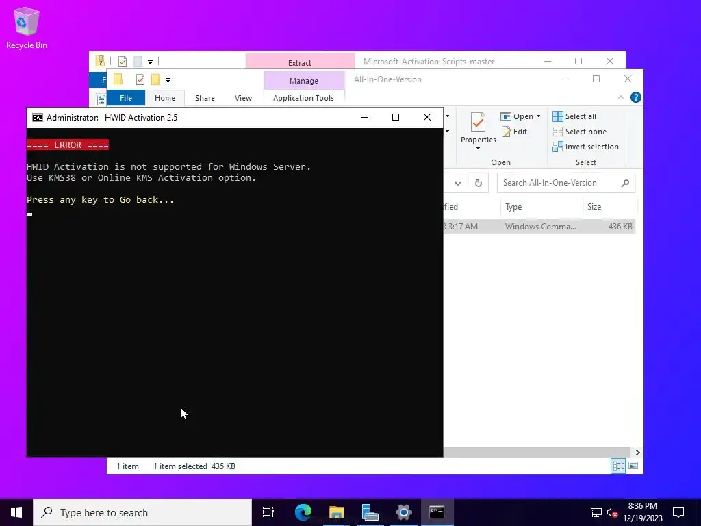Click the Manage contextual tab
The width and height of the screenshot is (701, 526).
[304, 81]
